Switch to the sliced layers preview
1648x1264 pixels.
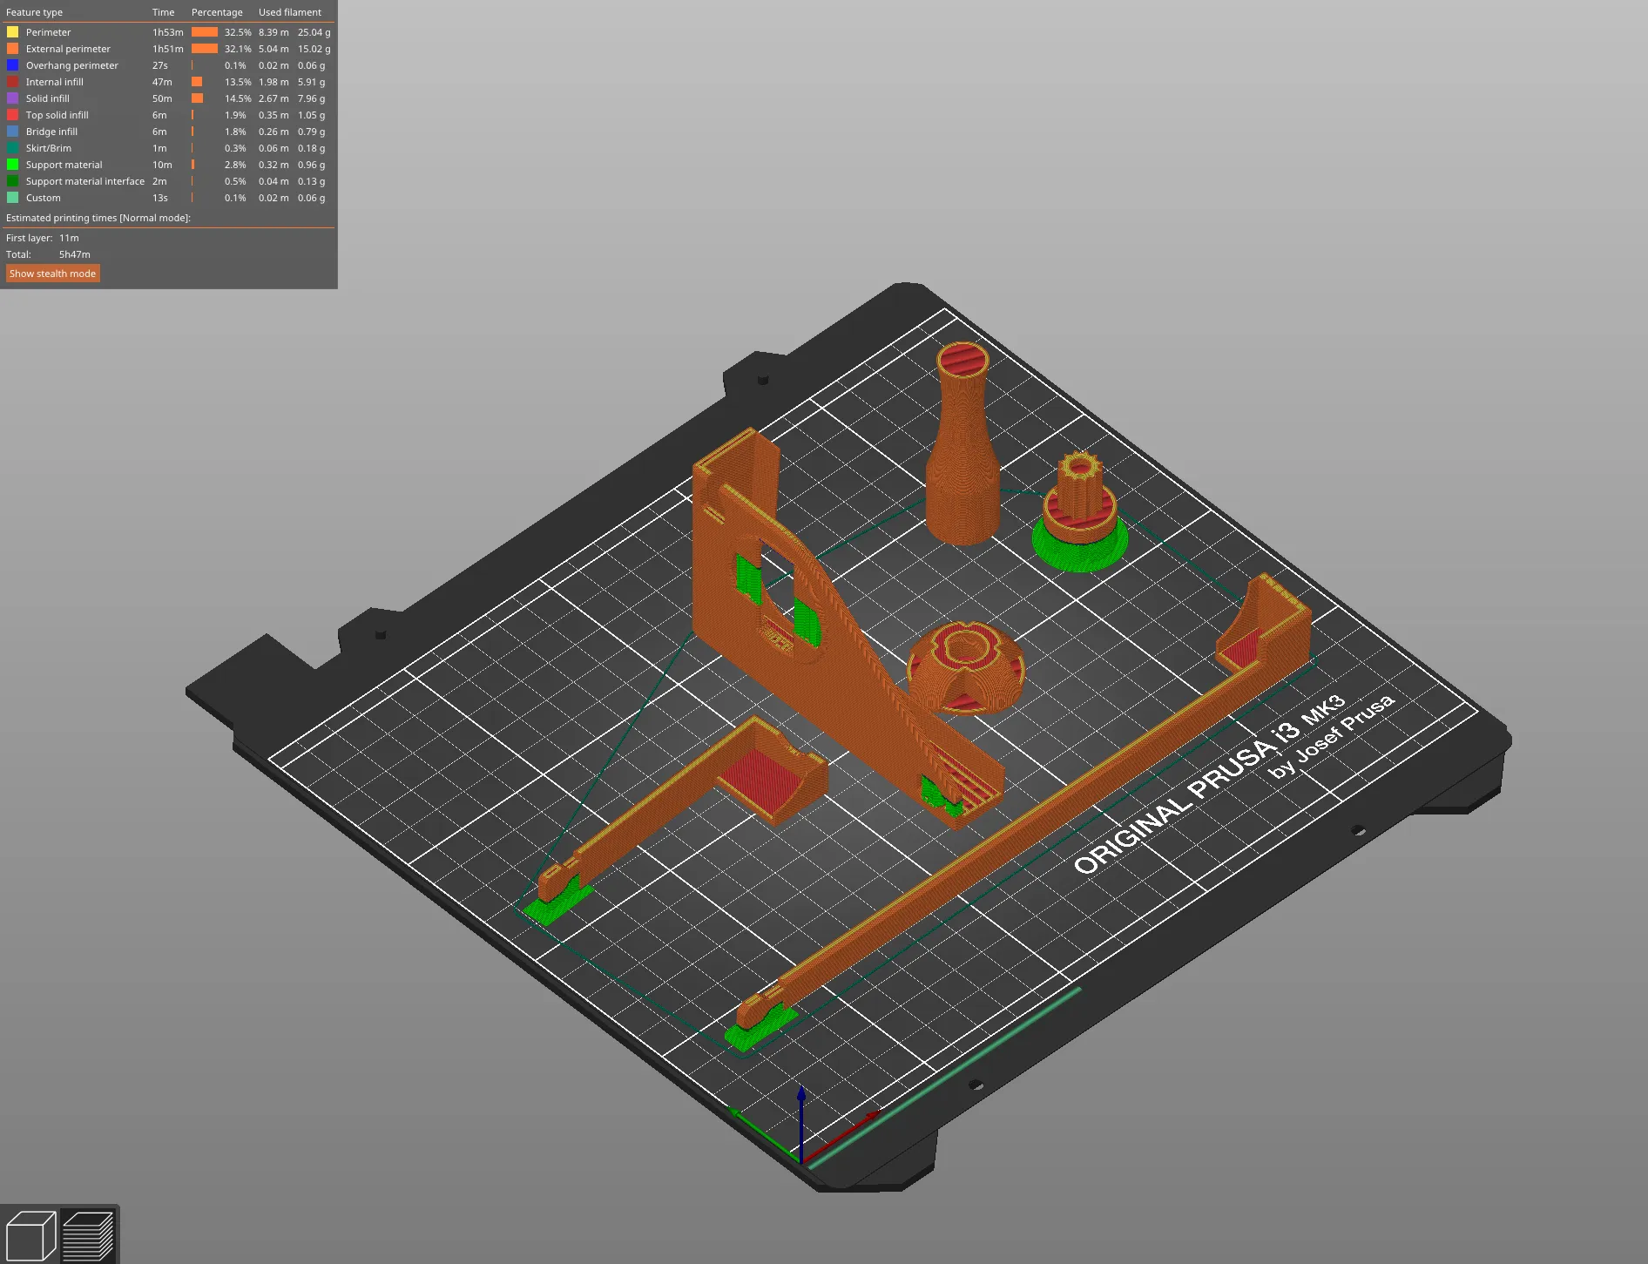point(88,1235)
